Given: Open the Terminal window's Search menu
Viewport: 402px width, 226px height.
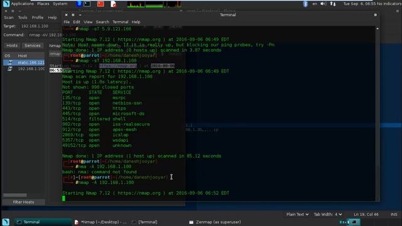Looking at the screenshot, I should tap(102, 22).
